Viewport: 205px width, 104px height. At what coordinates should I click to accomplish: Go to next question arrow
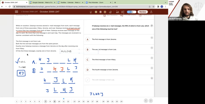click(151, 101)
